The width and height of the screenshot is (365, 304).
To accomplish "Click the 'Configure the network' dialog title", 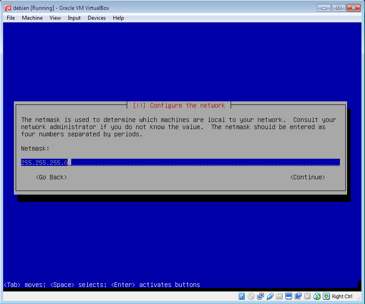I will click(179, 105).
